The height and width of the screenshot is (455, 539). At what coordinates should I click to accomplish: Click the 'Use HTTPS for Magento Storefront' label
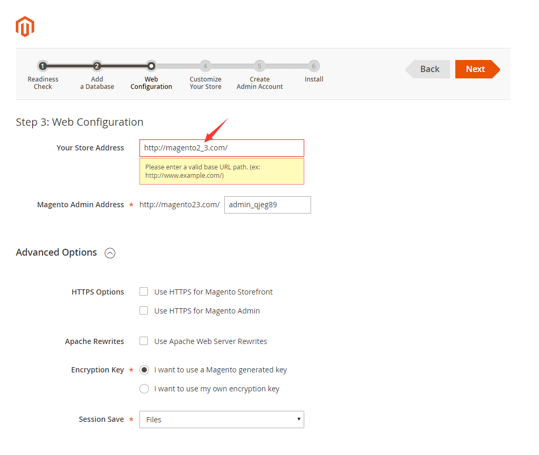tap(213, 292)
